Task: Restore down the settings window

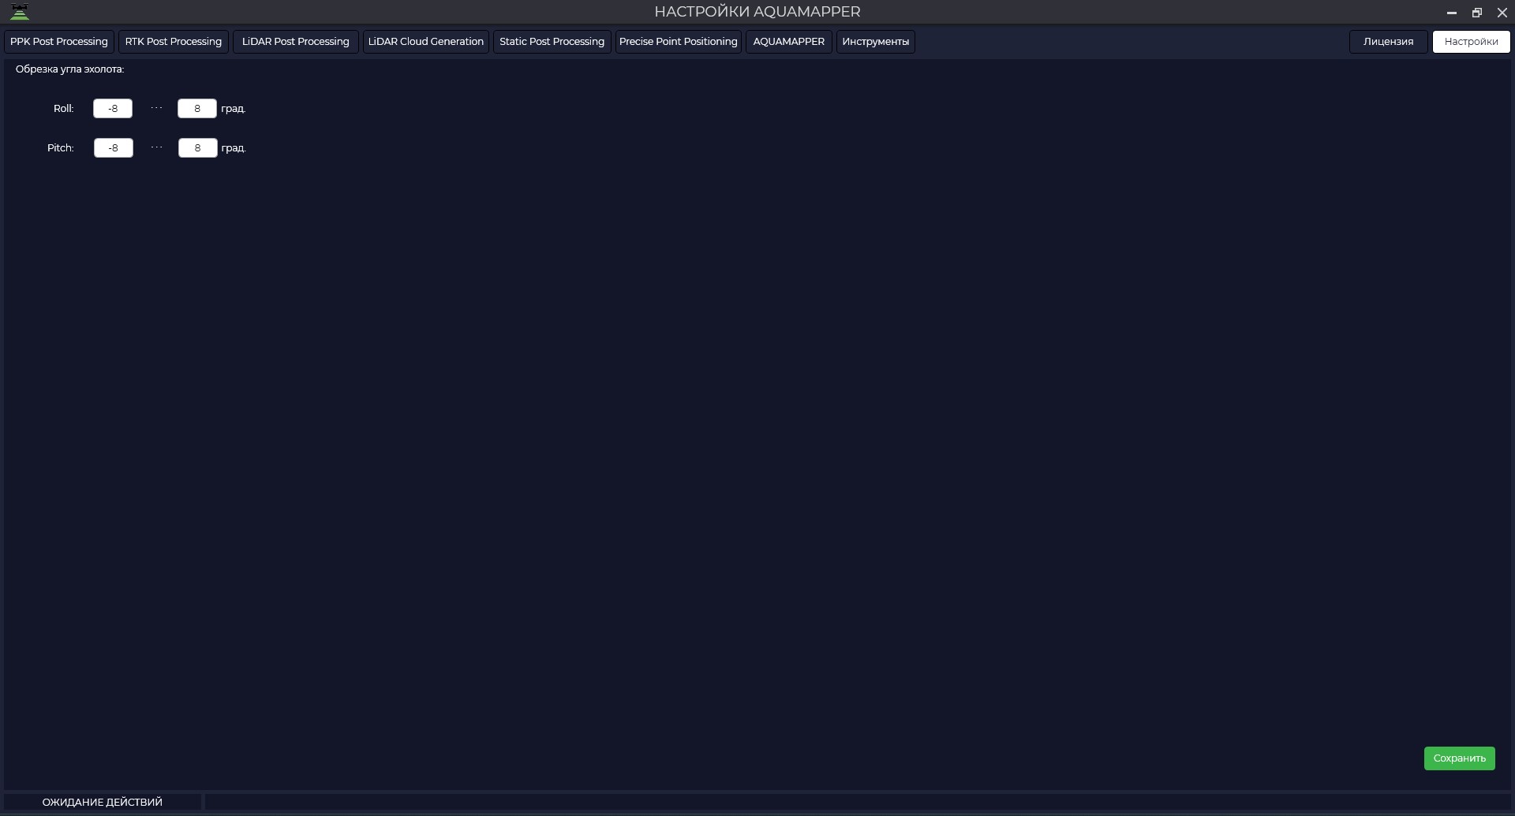Action: 1477,13
